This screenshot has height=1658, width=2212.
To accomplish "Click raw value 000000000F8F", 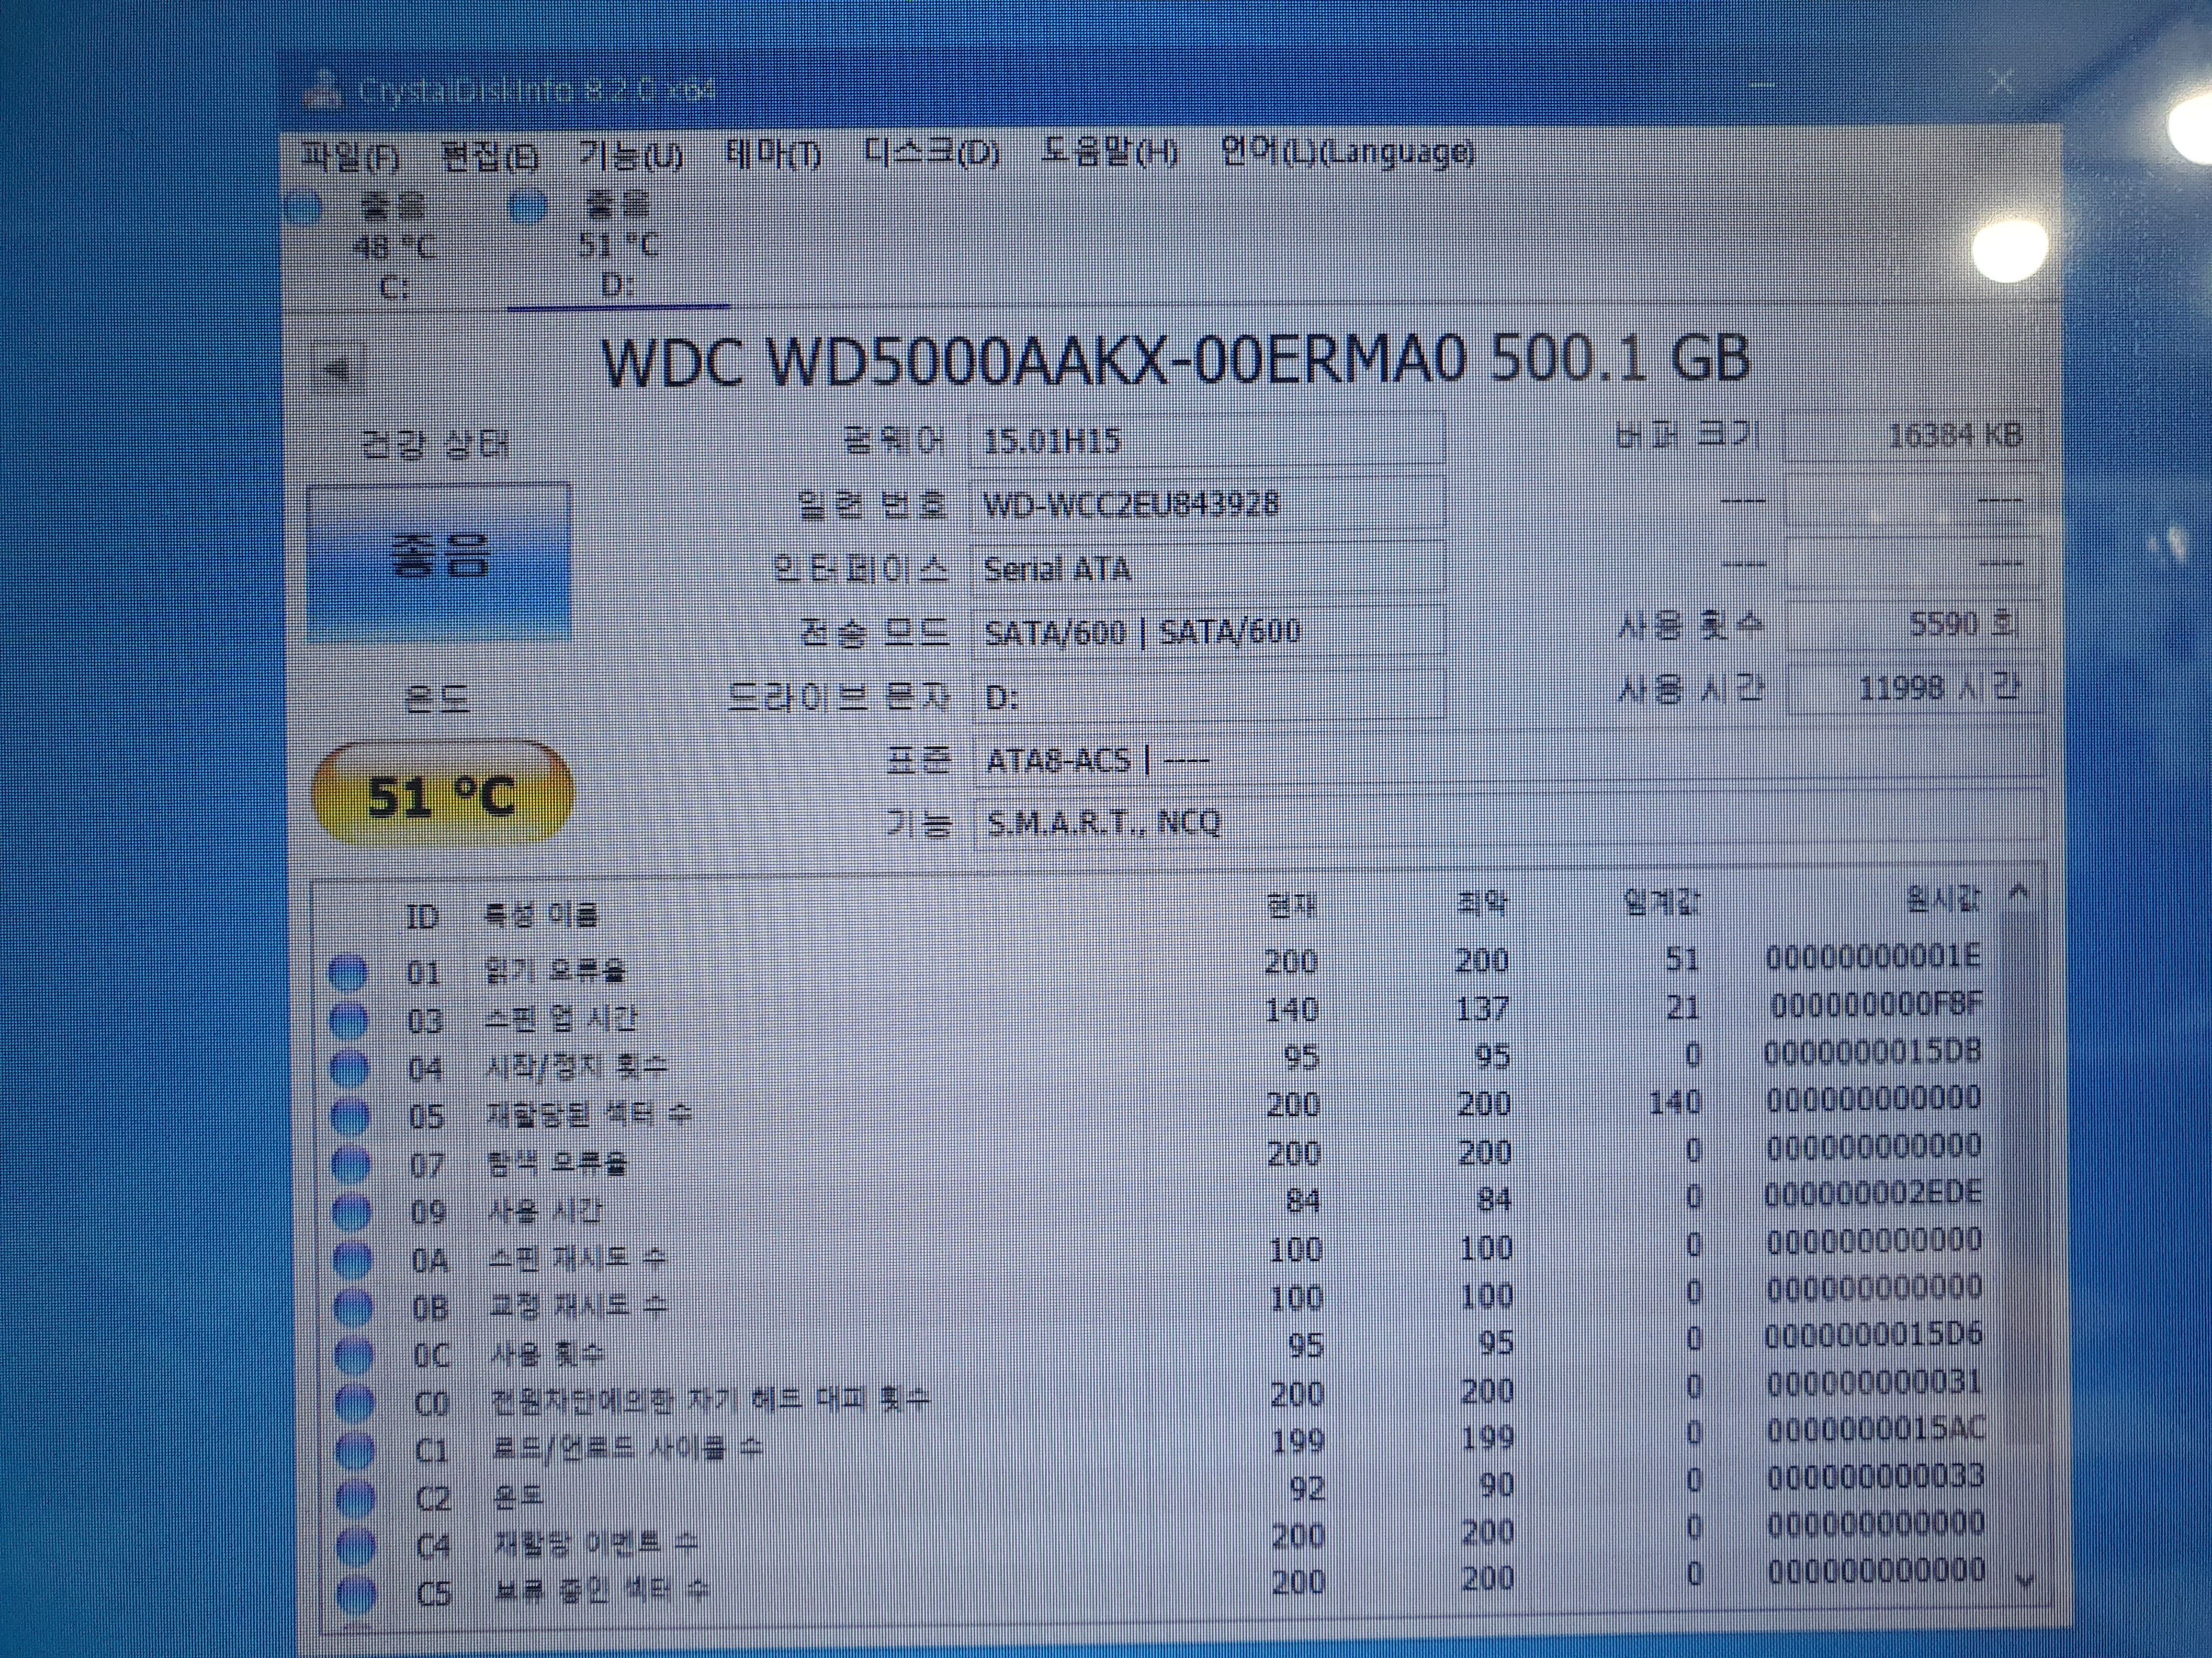I will pyautogui.click(x=1875, y=1004).
